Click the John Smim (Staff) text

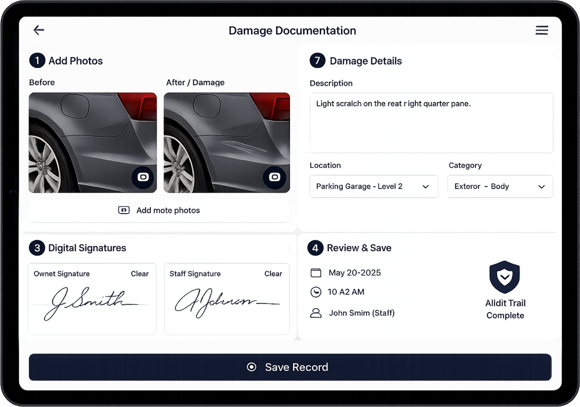(362, 313)
